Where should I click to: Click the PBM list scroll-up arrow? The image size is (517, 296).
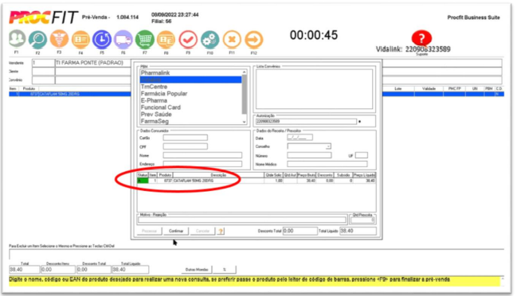[x=245, y=72]
